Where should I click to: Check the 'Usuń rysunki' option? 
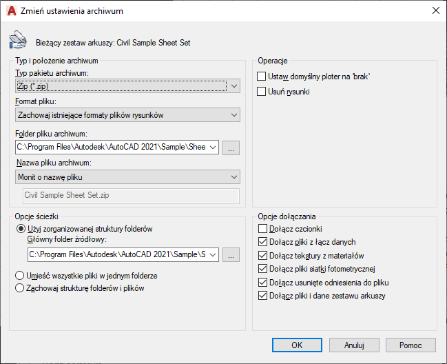click(262, 91)
